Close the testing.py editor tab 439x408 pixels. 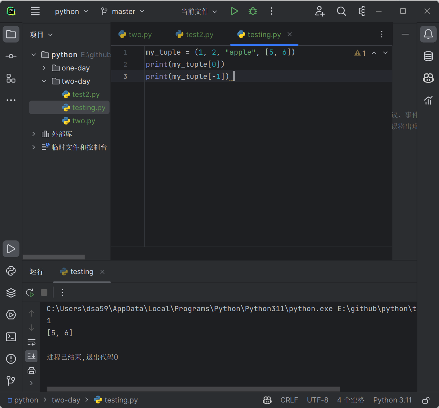290,34
